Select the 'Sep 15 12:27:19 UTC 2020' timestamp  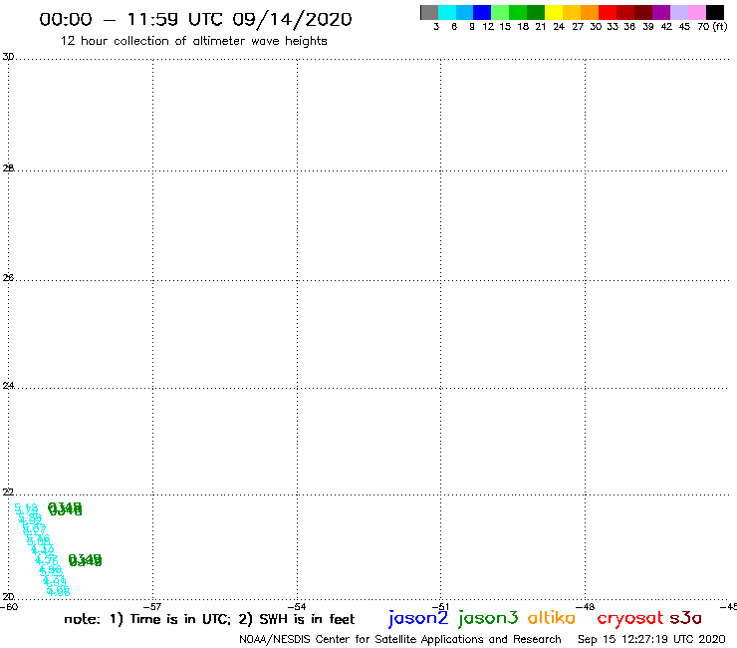tap(651, 640)
